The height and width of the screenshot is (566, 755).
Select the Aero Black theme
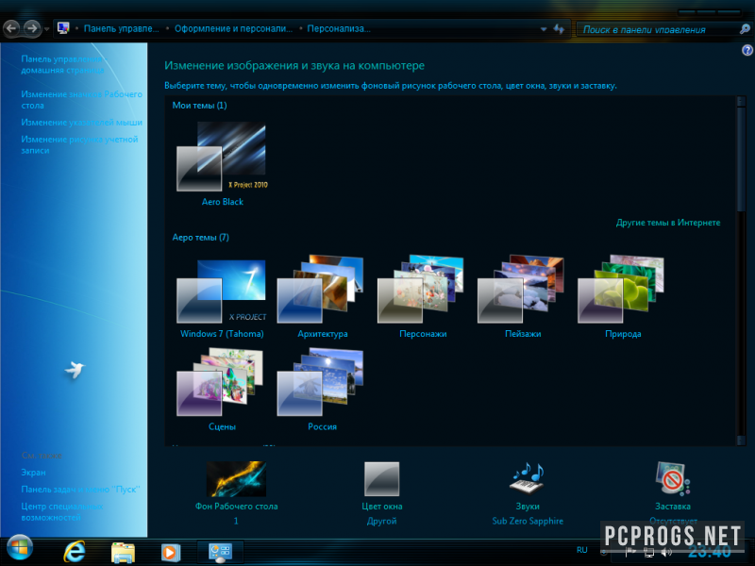click(x=222, y=163)
